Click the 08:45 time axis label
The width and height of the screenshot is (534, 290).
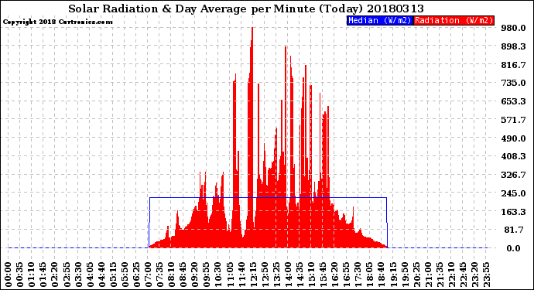pyautogui.click(x=183, y=275)
